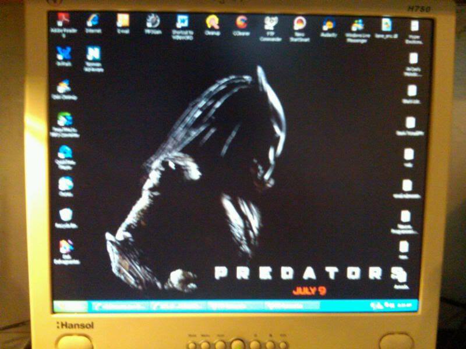This screenshot has height=349, width=466.
Task: Select the lame_enc.dll file icon
Action: click(386, 28)
